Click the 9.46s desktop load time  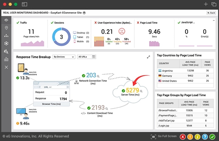[x=25, y=123]
